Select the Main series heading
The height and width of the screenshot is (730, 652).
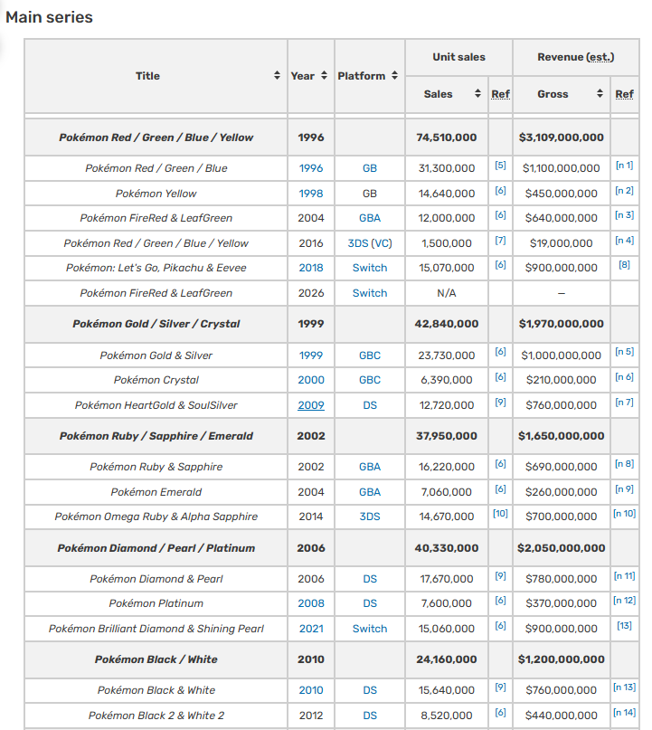[50, 17]
